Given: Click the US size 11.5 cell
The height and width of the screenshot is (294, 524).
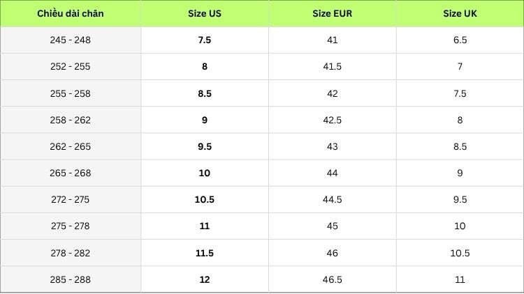Looking at the screenshot, I should tap(205, 253).
